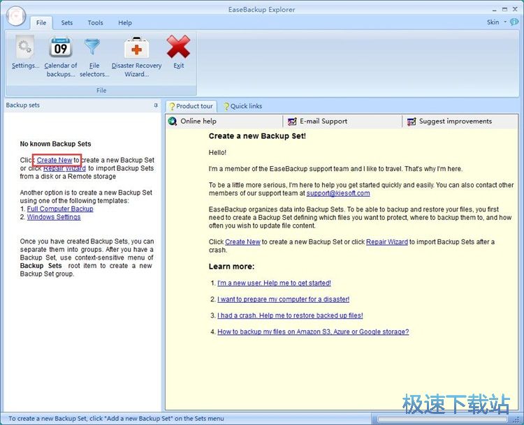This screenshot has width=524, height=425.
Task: Click the help balloon icon near Skin
Action: point(514,22)
